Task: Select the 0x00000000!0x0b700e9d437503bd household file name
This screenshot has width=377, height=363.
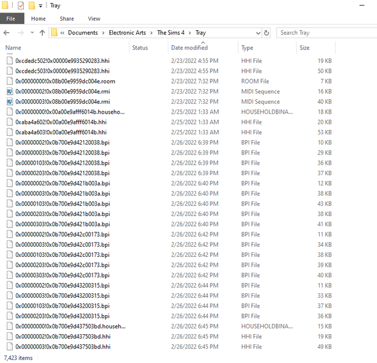Action: coord(70,326)
